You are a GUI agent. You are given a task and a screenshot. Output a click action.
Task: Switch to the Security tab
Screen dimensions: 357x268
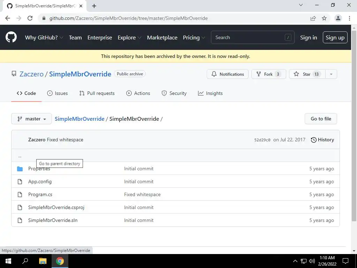tap(174, 93)
